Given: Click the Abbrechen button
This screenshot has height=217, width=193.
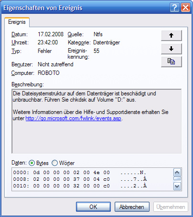Looking at the screenshot, I should (132, 207).
